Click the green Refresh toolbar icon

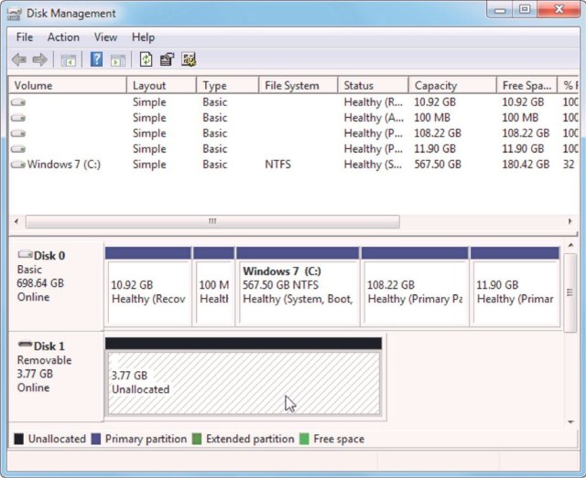tap(146, 60)
